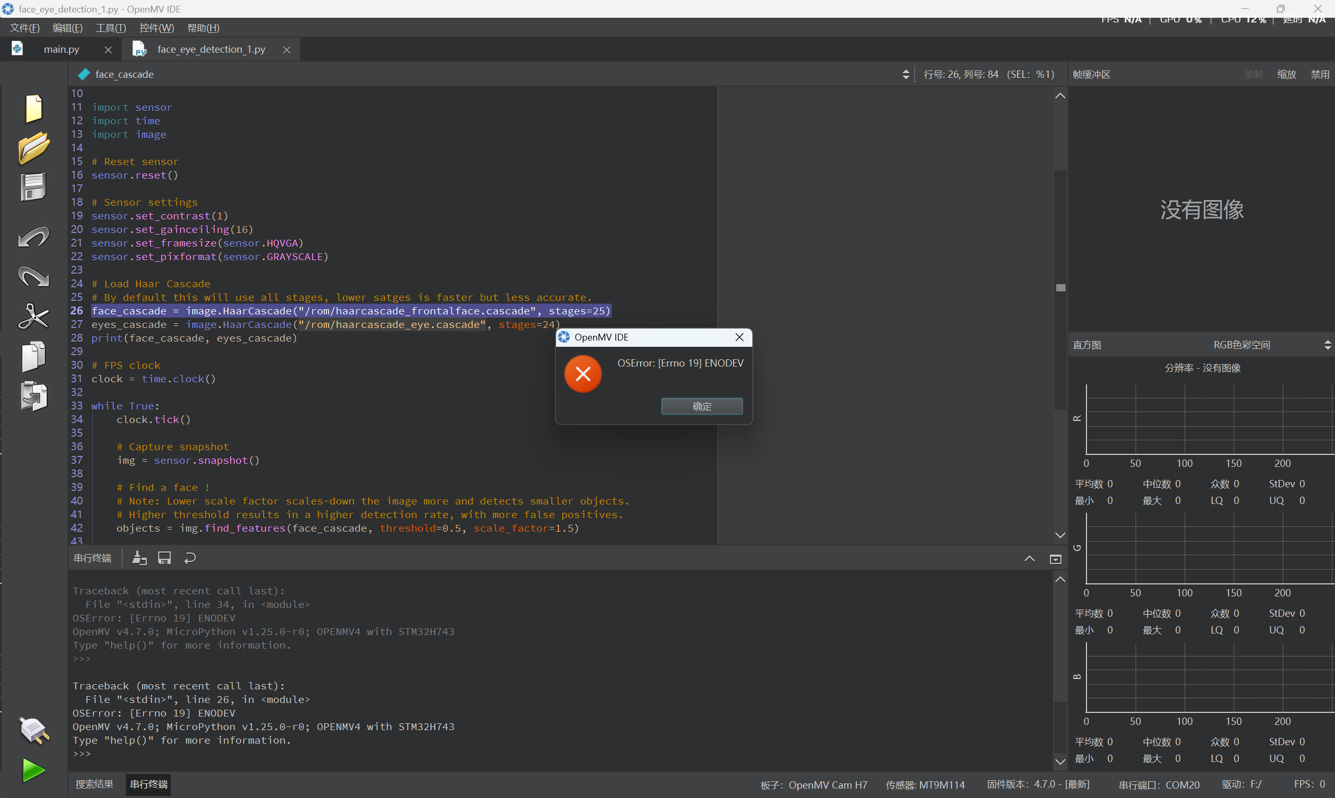The width and height of the screenshot is (1335, 798).
Task: Toggle terminal line wrap icon
Action: coord(190,558)
